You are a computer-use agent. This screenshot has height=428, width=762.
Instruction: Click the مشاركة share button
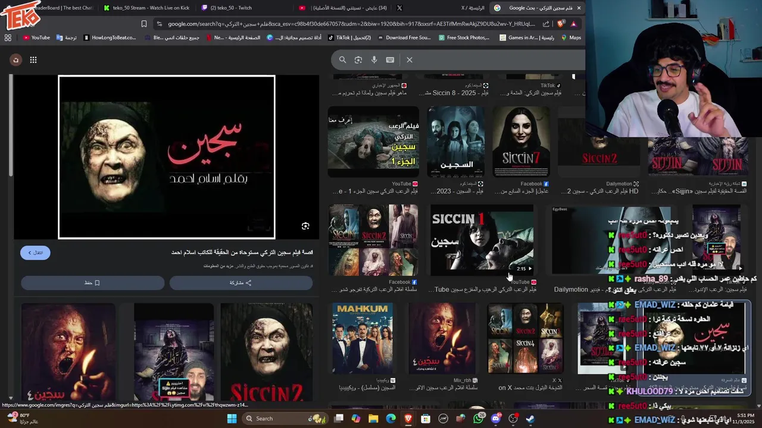[x=241, y=283]
